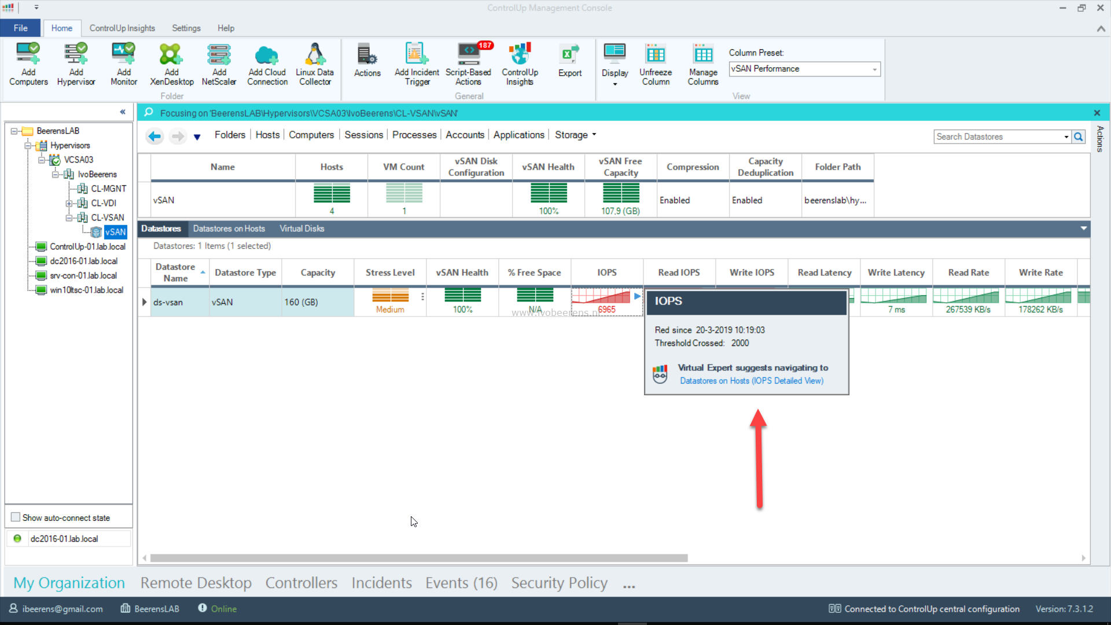Click the grey forward navigation arrow

[178, 136]
